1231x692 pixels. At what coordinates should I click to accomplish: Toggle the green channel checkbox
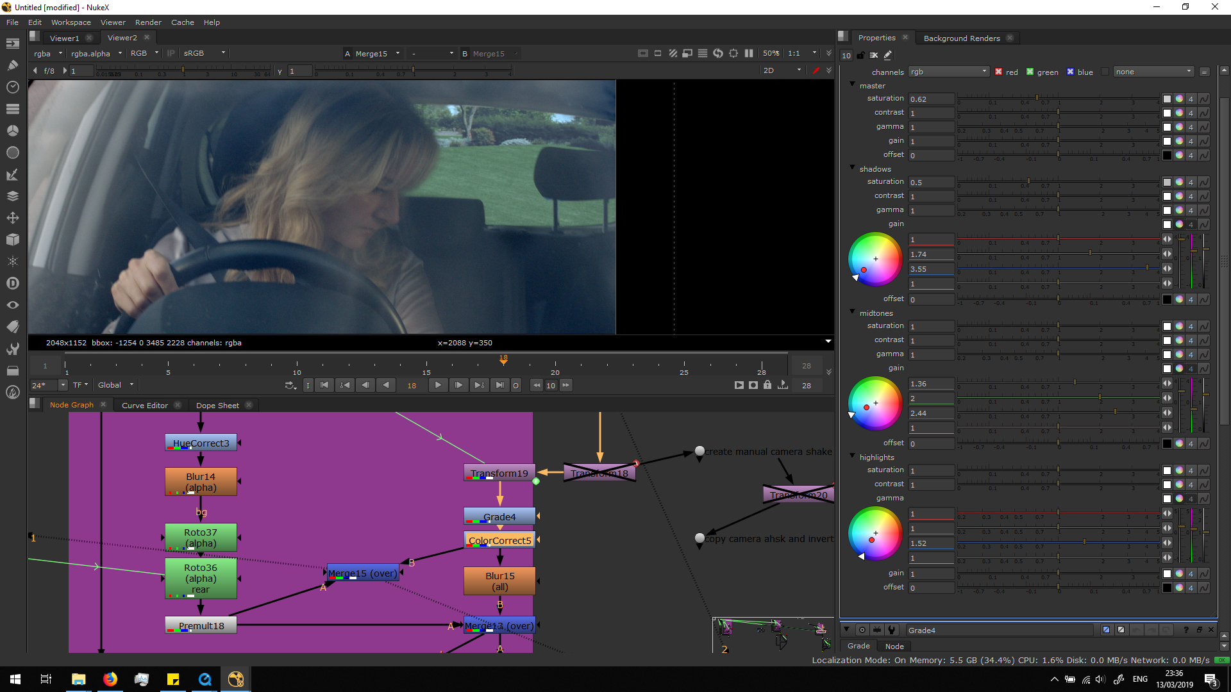(1030, 72)
